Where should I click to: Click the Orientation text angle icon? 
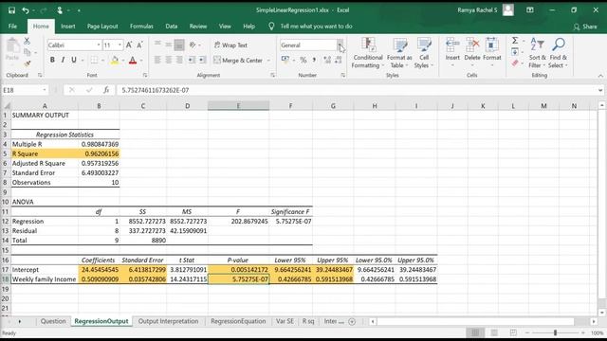point(193,45)
